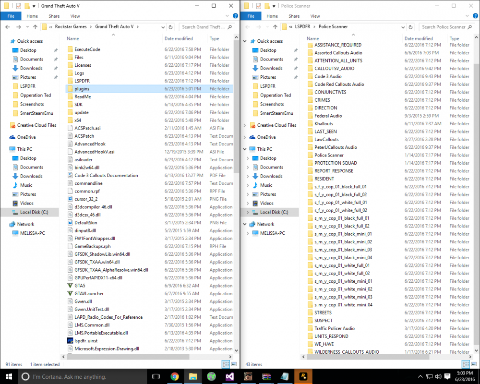This screenshot has width=480, height=384.
Task: Click the Task View taskbar button
Action: point(156,376)
